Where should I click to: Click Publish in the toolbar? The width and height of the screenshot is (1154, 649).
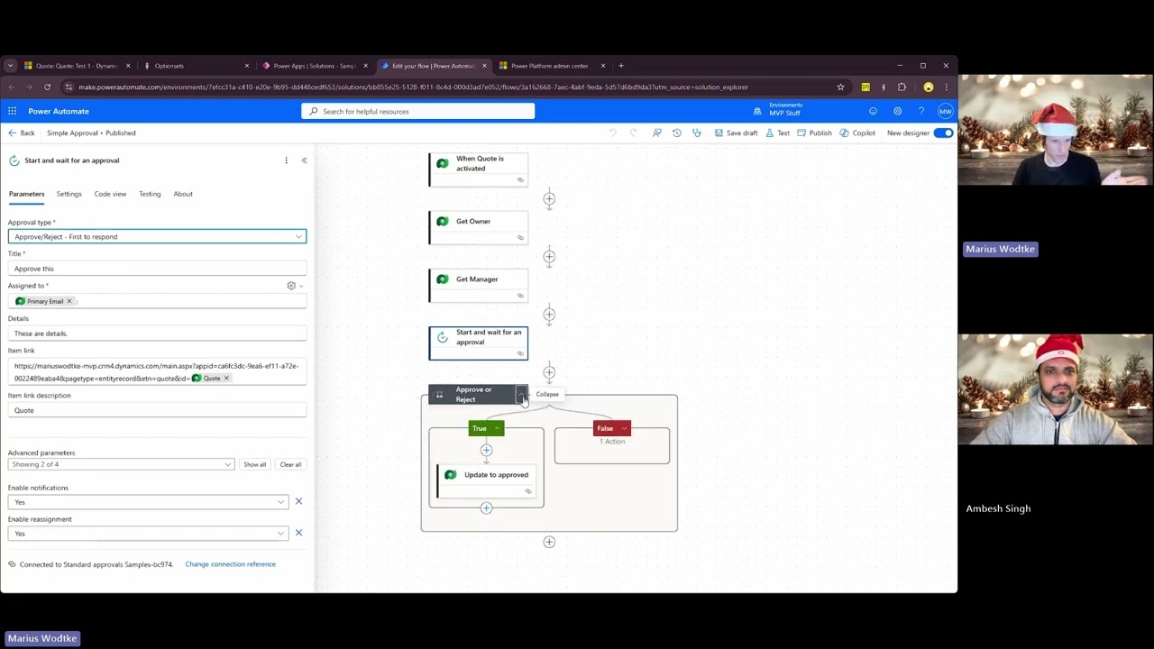[815, 133]
